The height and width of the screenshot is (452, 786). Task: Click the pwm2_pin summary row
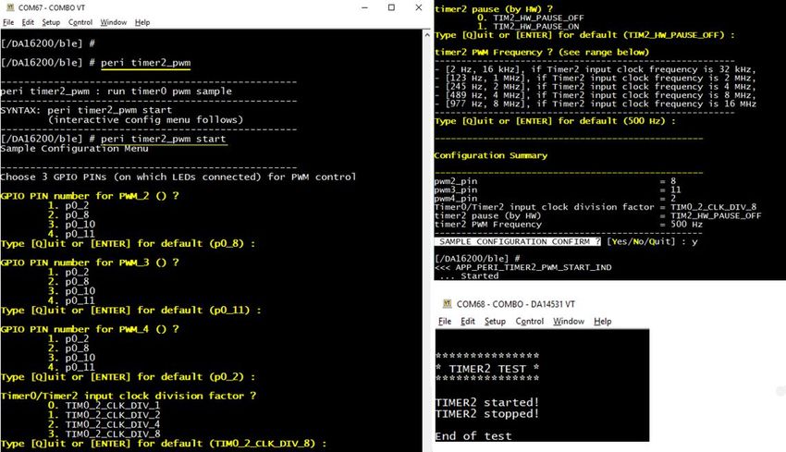pos(556,181)
